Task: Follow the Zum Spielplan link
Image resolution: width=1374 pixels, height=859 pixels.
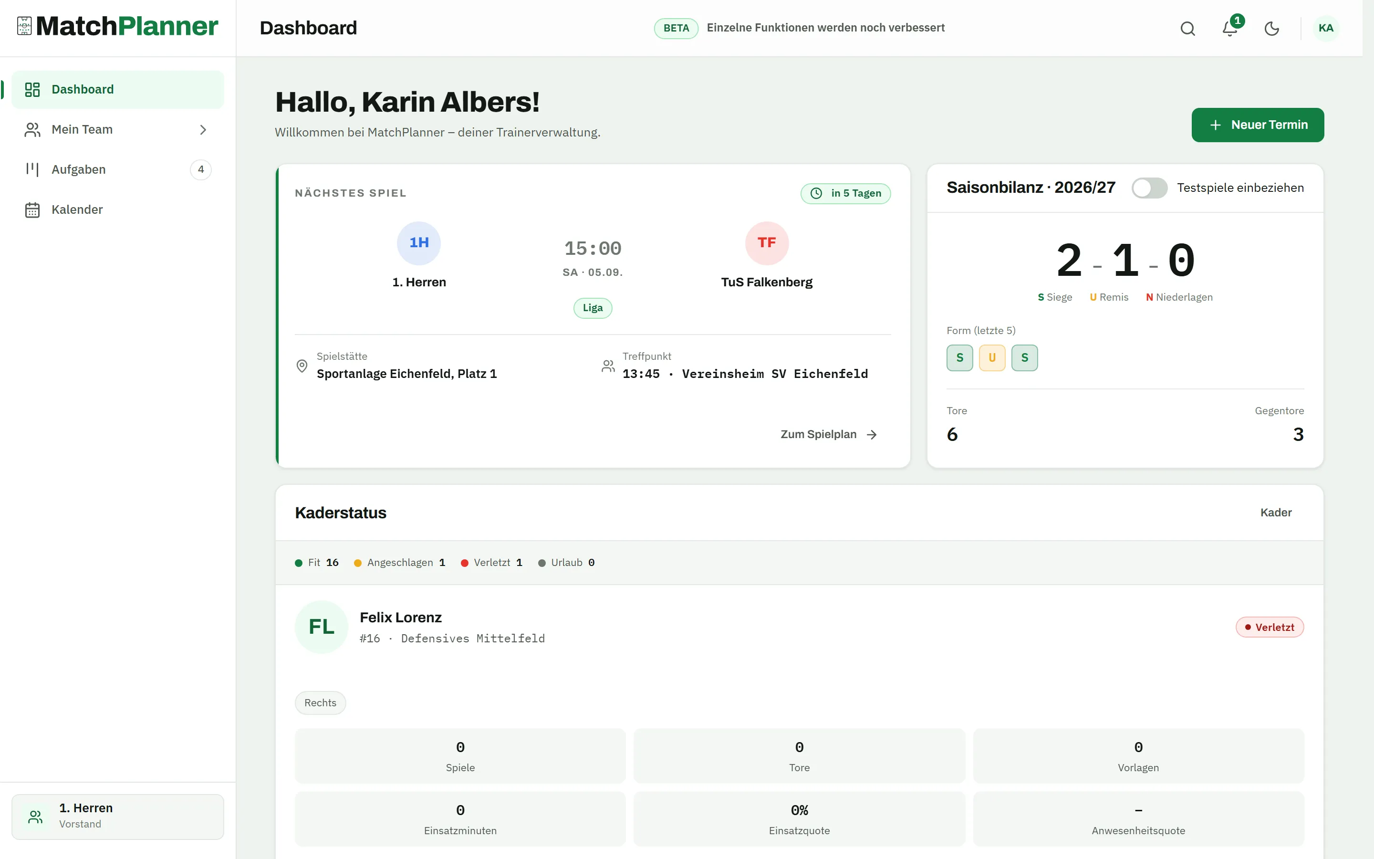Action: click(x=829, y=435)
